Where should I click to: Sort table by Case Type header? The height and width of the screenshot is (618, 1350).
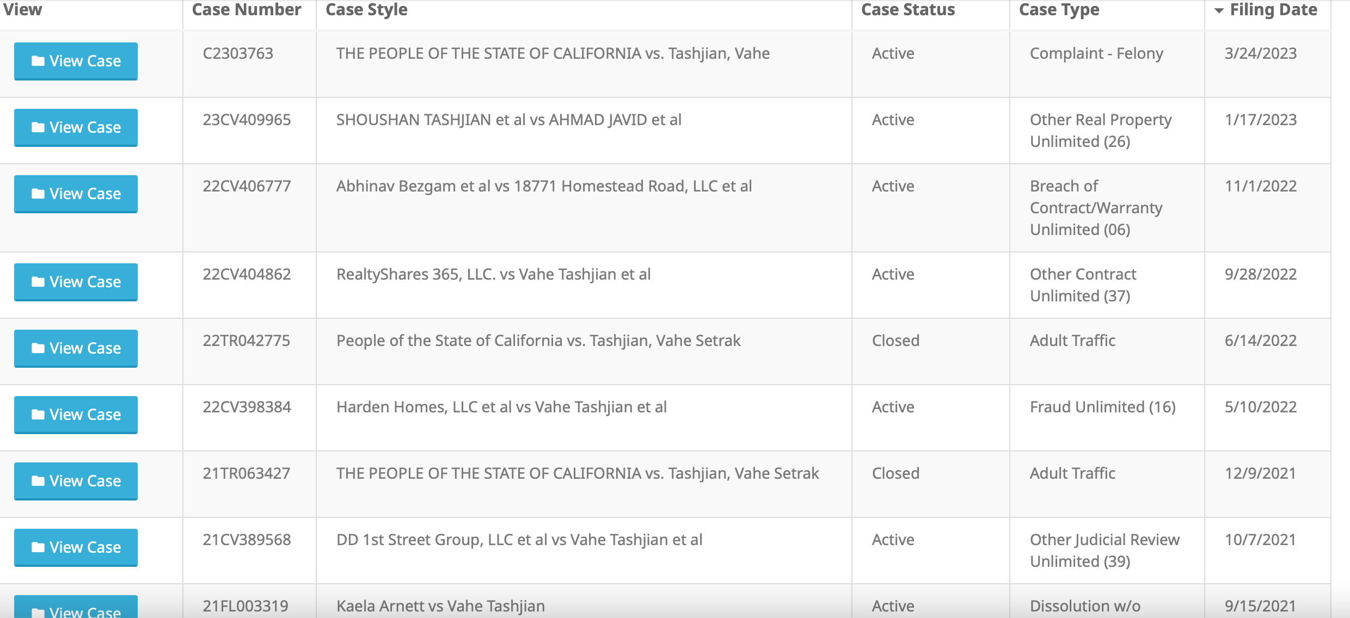tap(1059, 10)
